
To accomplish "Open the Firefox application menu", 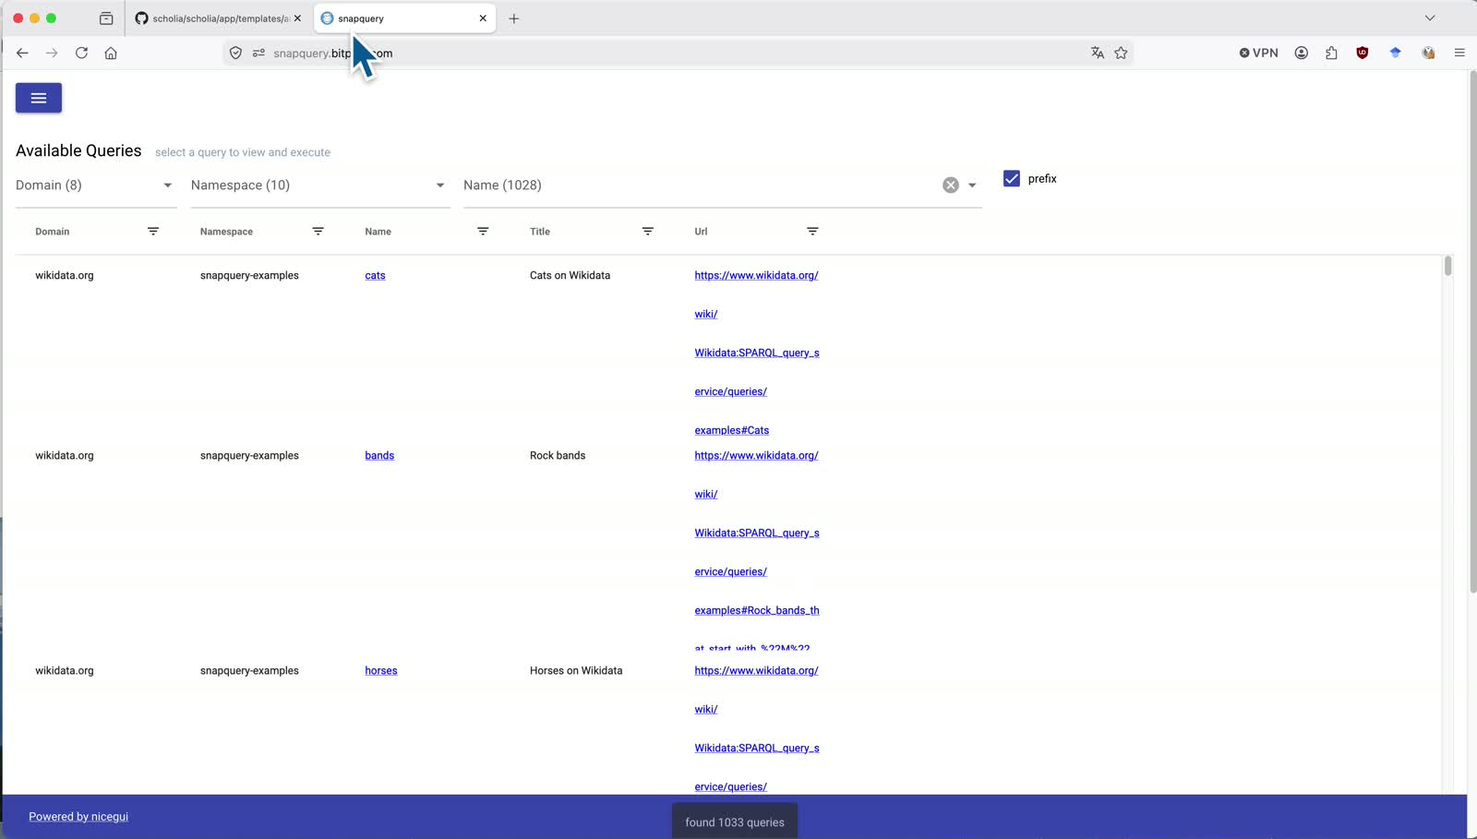I will pos(1459,54).
